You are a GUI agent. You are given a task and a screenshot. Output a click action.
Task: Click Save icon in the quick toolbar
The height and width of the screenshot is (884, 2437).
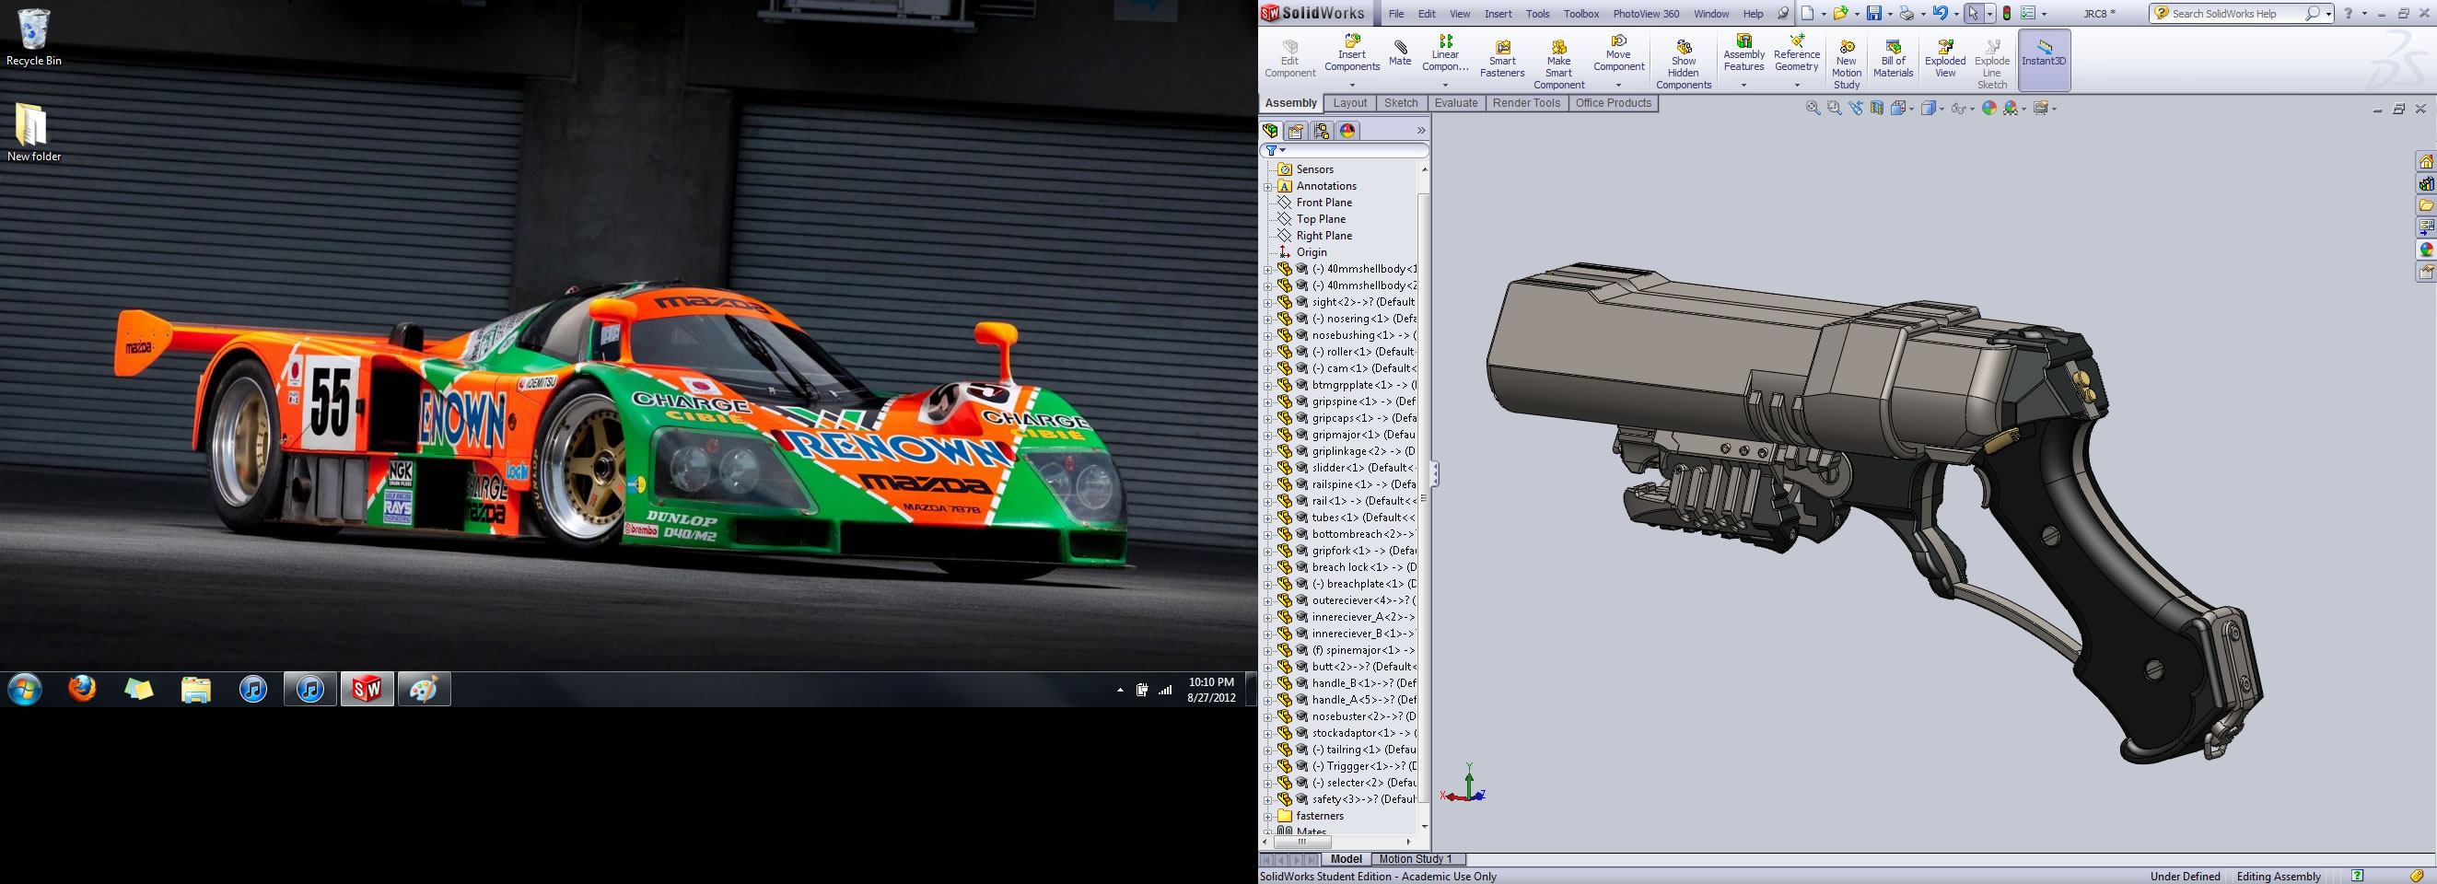pos(1873,13)
